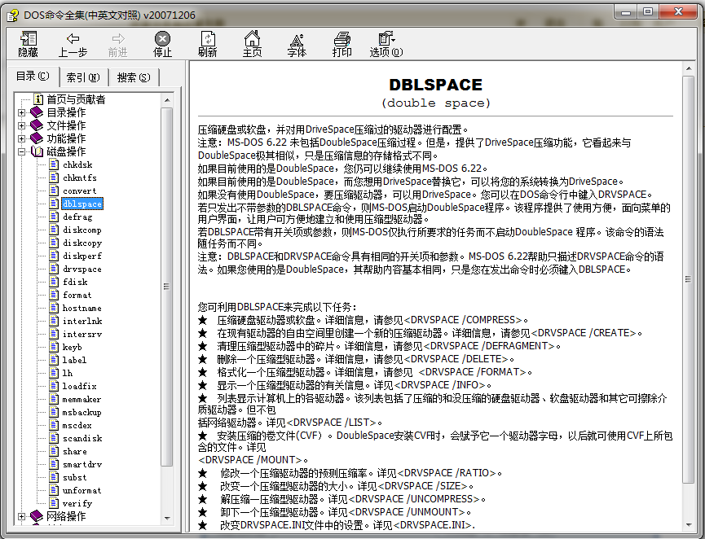Open the interlnk topic
705x539 pixels.
tap(82, 321)
